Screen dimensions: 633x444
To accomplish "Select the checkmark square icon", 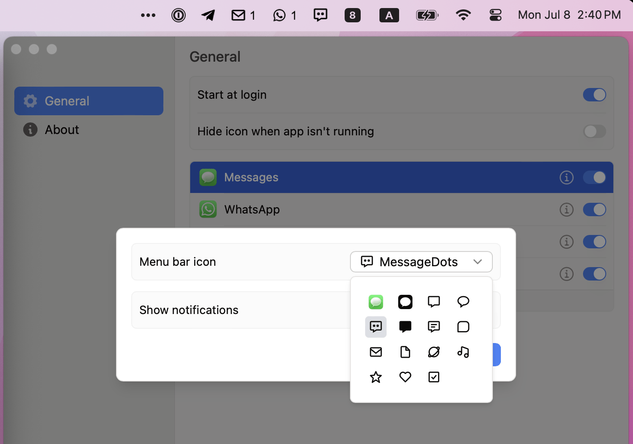I will point(434,377).
